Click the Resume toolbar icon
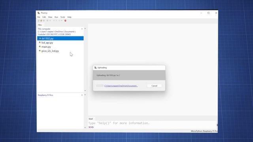 (x=62, y=21)
